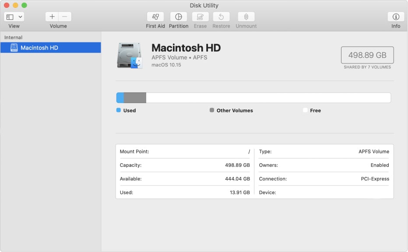Click 'SHARED BY 7 VOLUMES' label
The width and height of the screenshot is (408, 252).
(x=367, y=67)
